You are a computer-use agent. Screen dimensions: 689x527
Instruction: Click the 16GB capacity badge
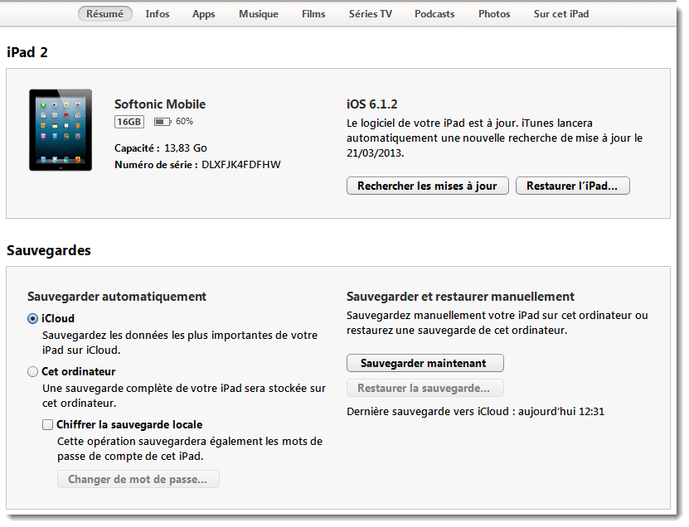129,122
